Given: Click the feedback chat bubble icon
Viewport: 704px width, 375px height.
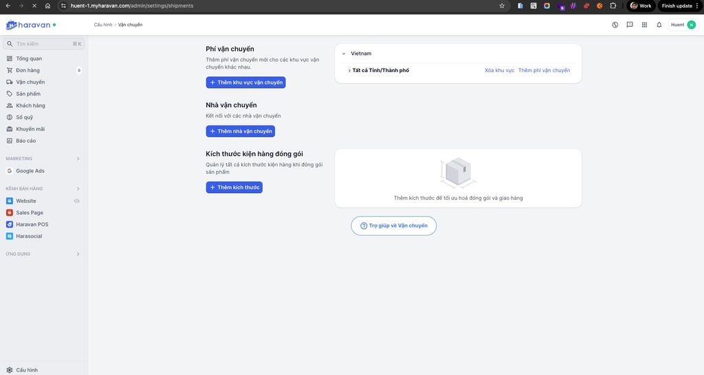Looking at the screenshot, I should tap(629, 25).
